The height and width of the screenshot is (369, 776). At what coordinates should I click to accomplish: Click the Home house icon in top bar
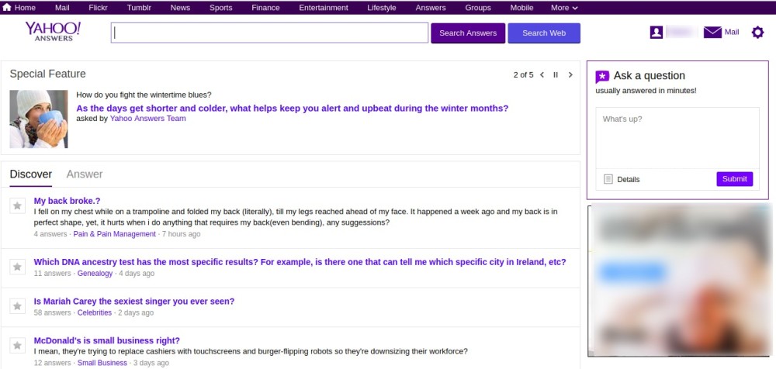[x=7, y=8]
